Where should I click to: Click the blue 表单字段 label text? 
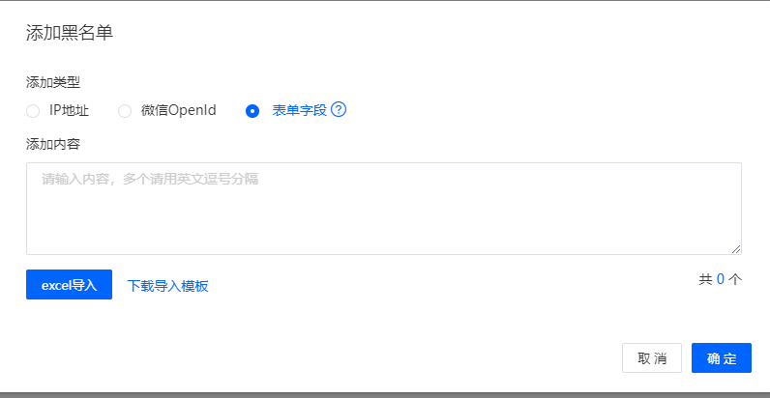pyautogui.click(x=300, y=110)
